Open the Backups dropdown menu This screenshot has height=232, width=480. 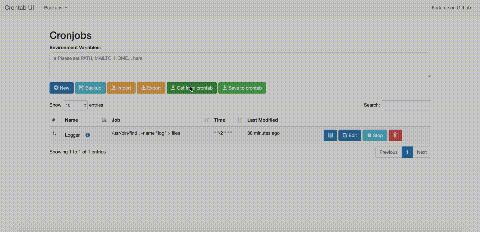pos(56,8)
